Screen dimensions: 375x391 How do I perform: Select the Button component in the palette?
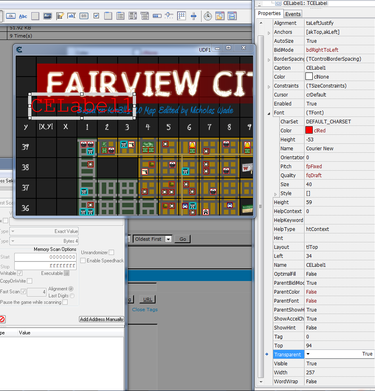pos(11,16)
